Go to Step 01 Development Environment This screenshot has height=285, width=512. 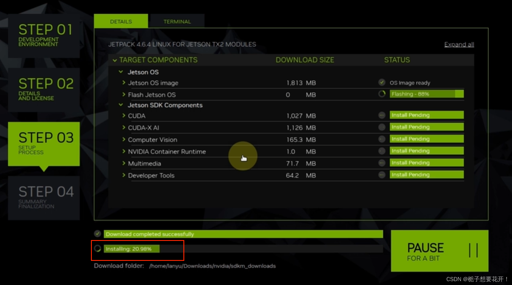(44, 36)
